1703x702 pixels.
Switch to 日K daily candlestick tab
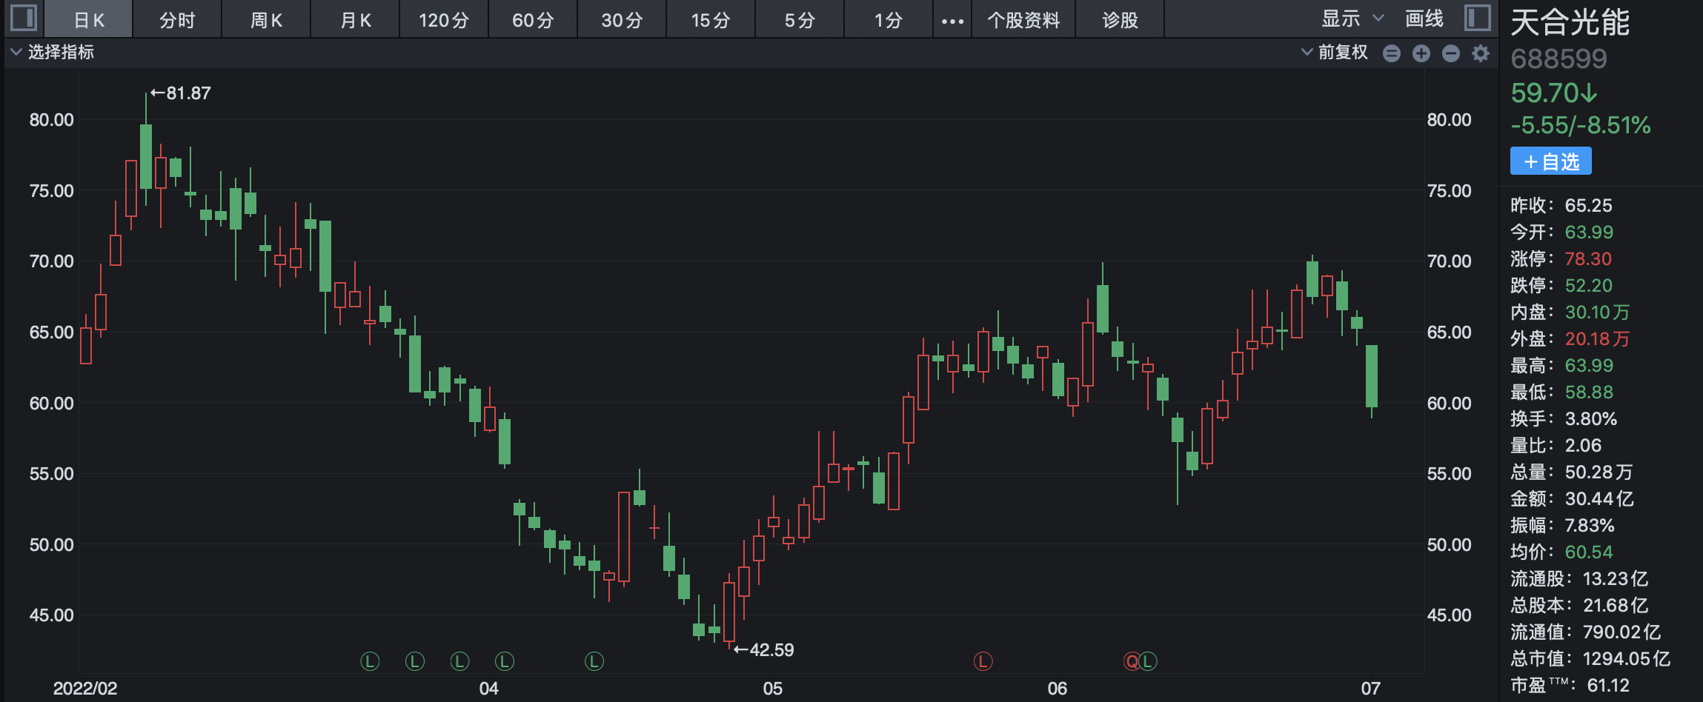coord(89,20)
